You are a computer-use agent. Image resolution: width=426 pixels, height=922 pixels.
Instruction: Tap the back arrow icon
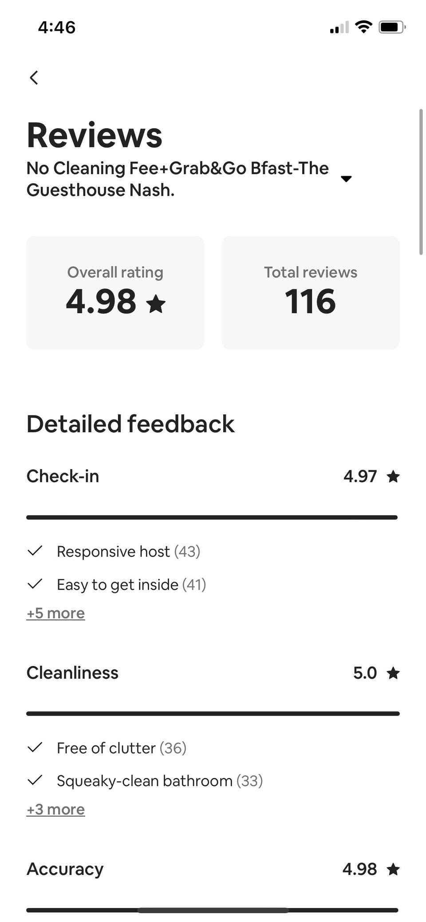coord(34,78)
